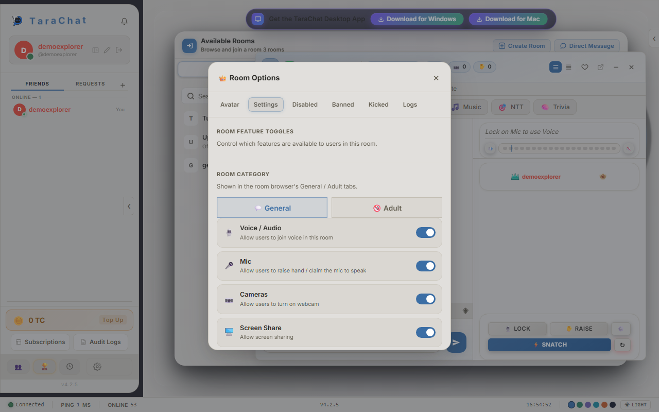Switch to the Banned tab

(343, 105)
